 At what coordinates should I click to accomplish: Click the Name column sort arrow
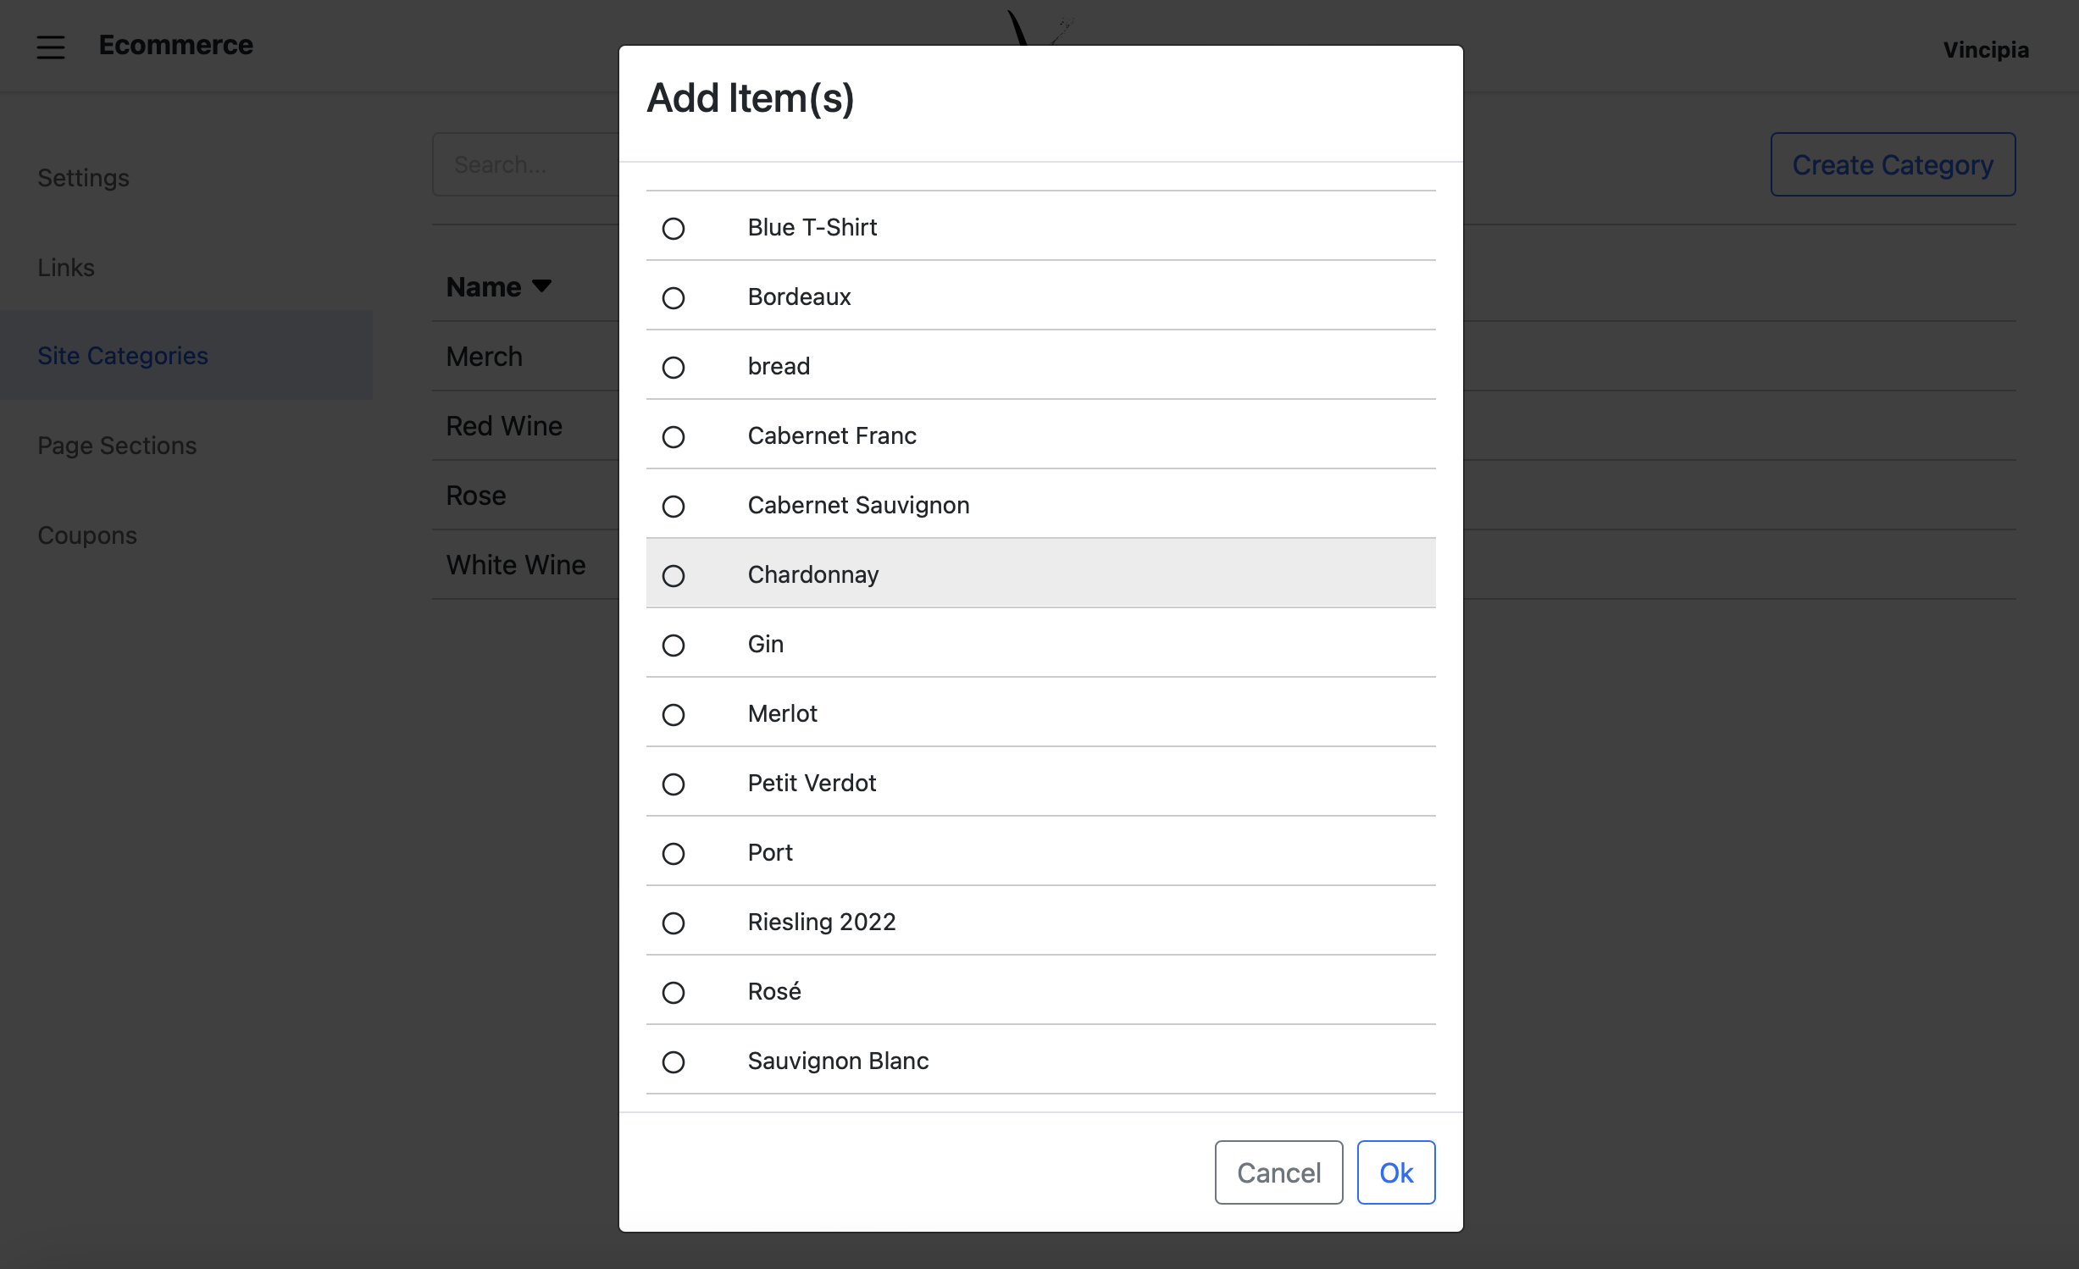tap(541, 286)
